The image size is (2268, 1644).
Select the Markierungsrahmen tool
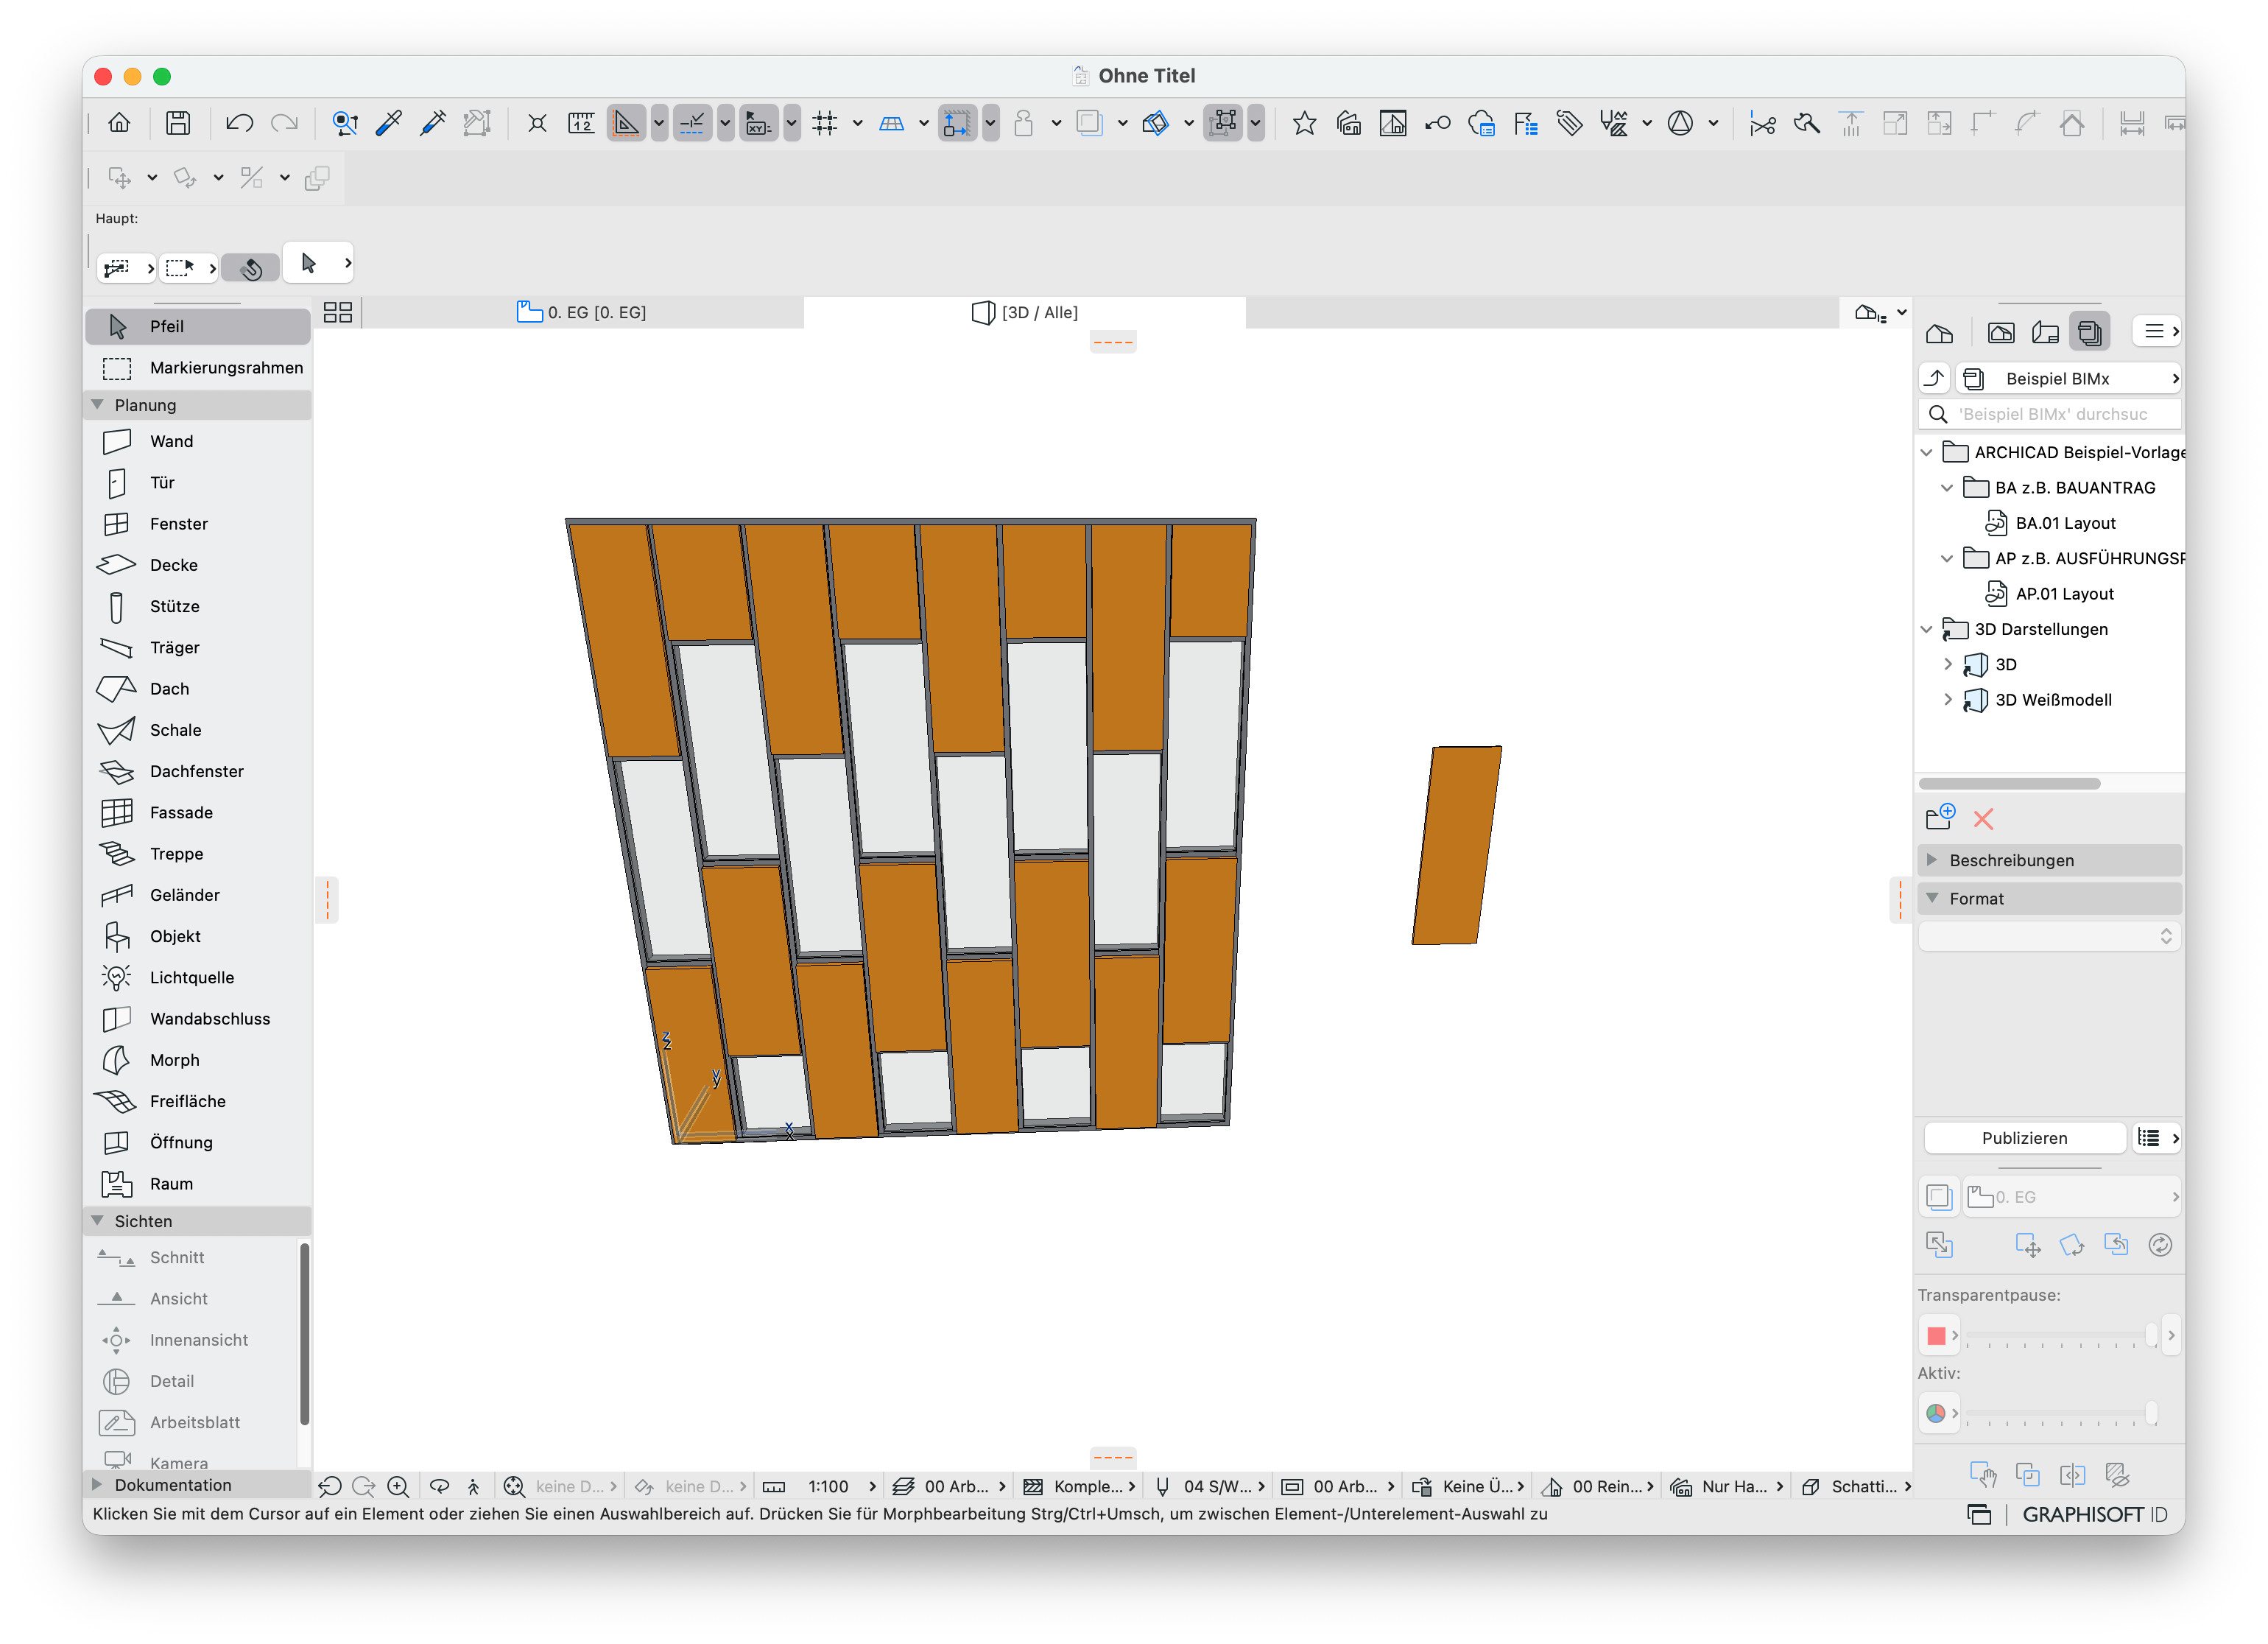pos(197,368)
